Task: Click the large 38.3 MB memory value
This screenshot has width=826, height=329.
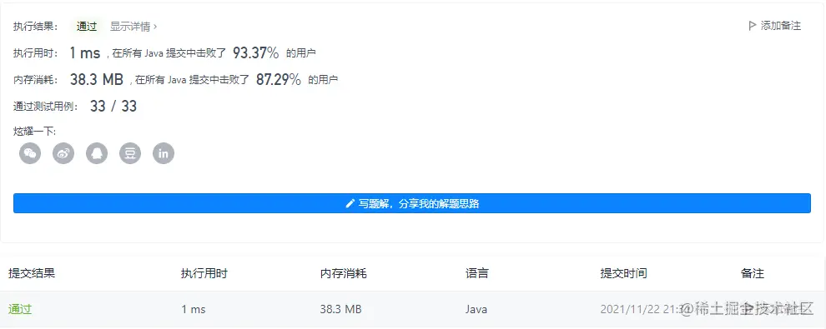Action: tap(97, 79)
